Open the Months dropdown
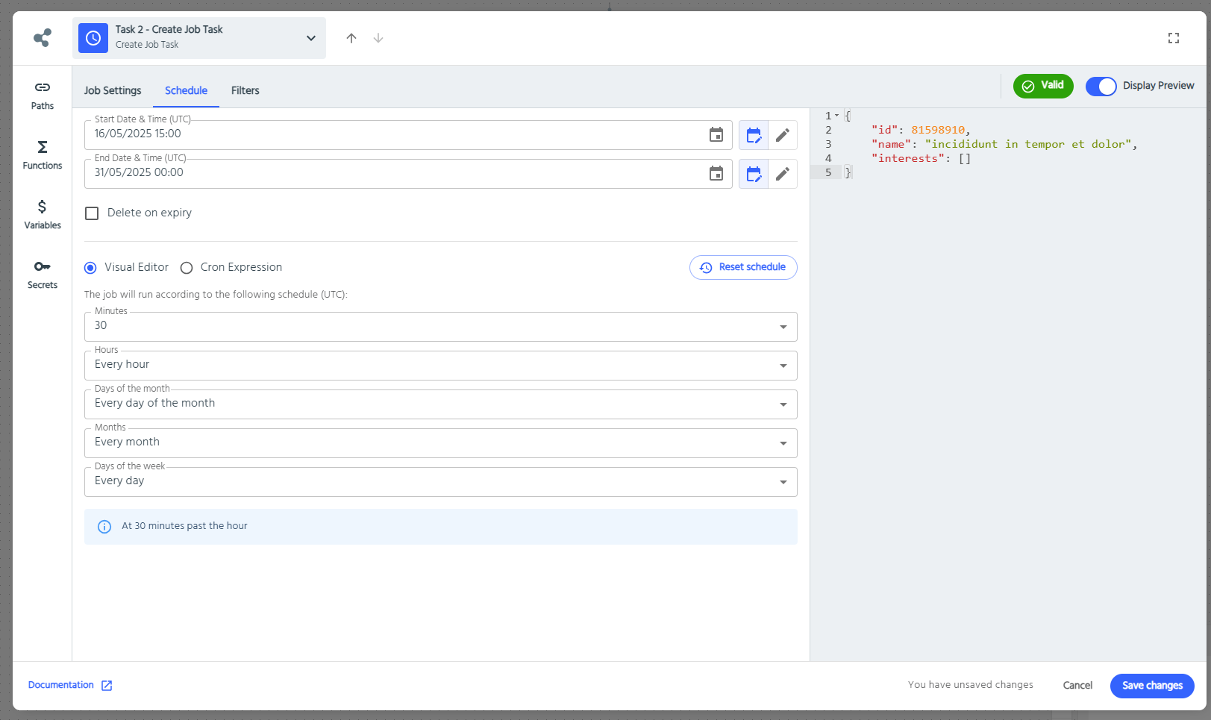The image size is (1211, 720). point(441,443)
